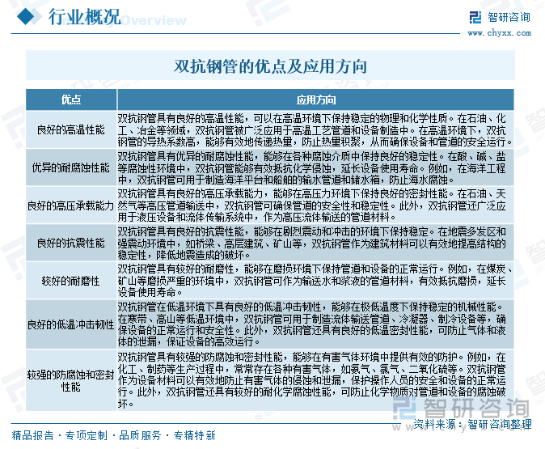Click the cell 优异的耐腐蚀性能

click(71, 168)
